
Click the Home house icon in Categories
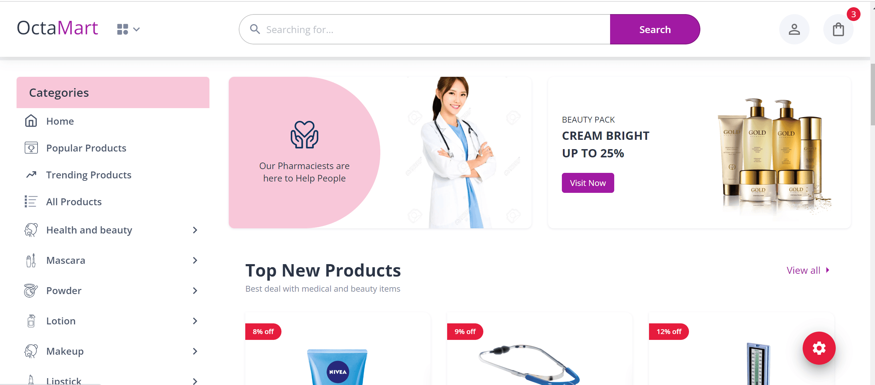click(31, 121)
